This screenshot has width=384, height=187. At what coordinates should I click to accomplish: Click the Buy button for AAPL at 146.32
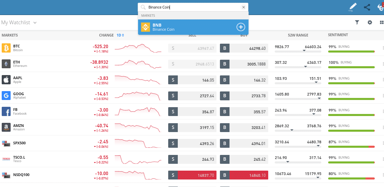[x=244, y=80]
